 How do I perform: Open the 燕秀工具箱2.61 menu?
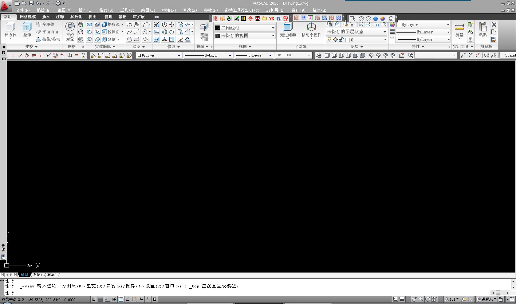[242, 10]
